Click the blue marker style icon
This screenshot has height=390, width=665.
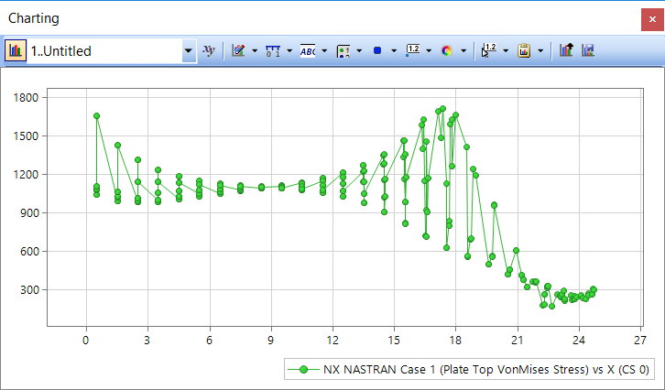click(x=377, y=51)
